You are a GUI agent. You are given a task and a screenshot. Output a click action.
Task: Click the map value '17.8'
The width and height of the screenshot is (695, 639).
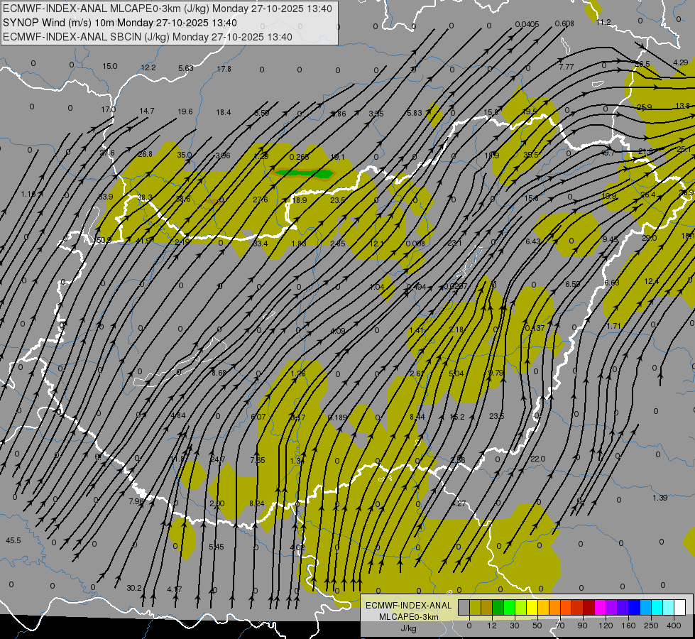point(224,69)
